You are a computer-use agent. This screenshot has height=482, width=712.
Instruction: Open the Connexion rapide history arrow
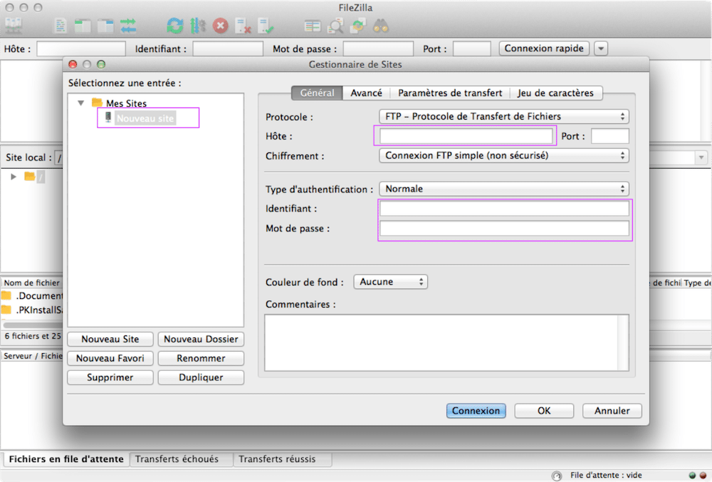(601, 48)
